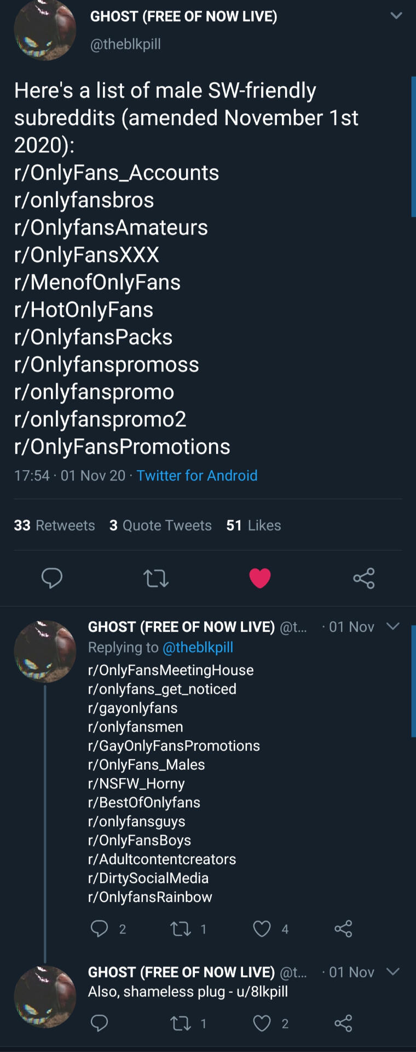Open Replying to @theblkpill link
Viewport: 416px width, 1052px height.
coord(198,647)
